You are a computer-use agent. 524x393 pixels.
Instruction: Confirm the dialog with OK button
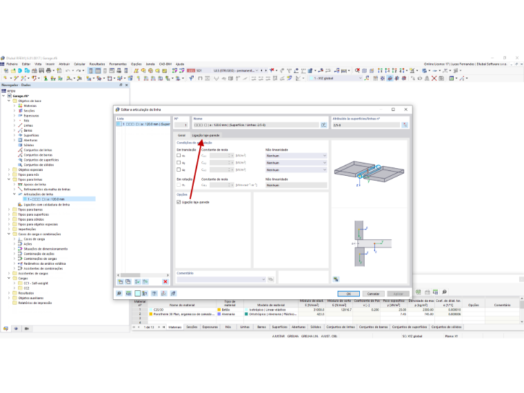click(348, 294)
